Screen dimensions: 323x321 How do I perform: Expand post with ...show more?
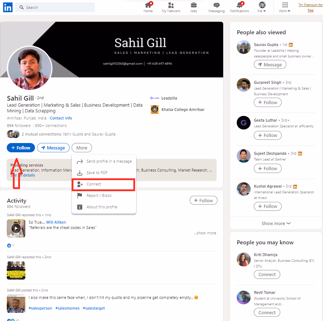[205, 233]
